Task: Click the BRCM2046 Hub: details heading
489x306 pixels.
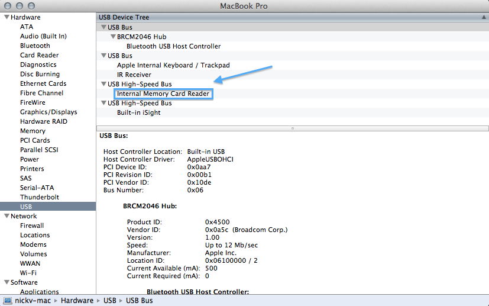Action: tap(150, 206)
